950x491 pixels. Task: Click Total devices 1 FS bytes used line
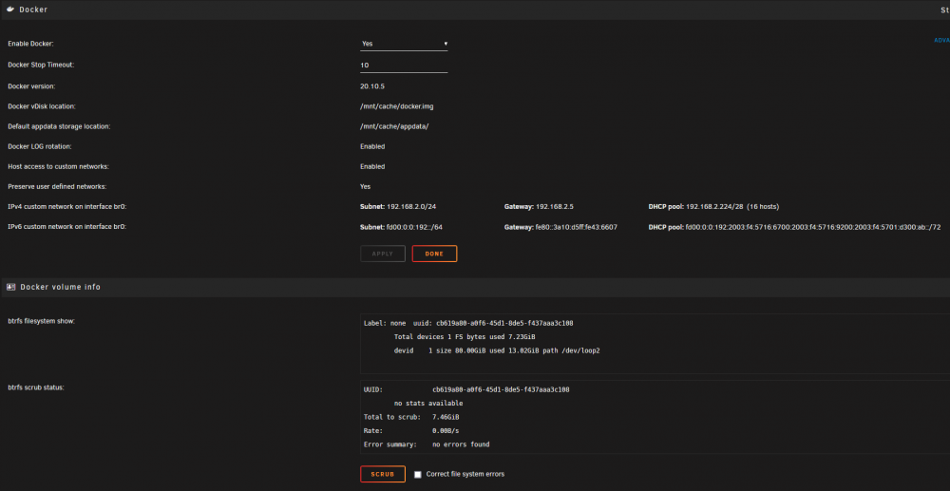(465, 336)
